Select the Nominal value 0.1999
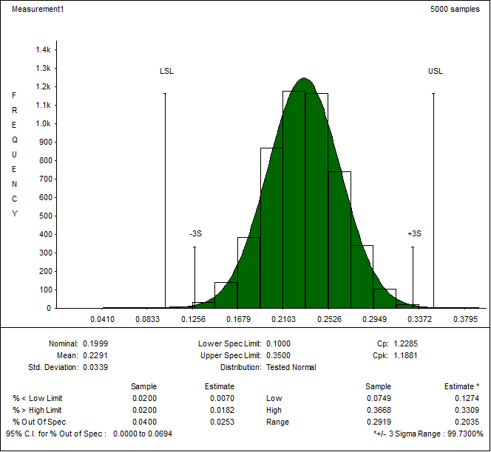The height and width of the screenshot is (452, 491). (x=95, y=343)
